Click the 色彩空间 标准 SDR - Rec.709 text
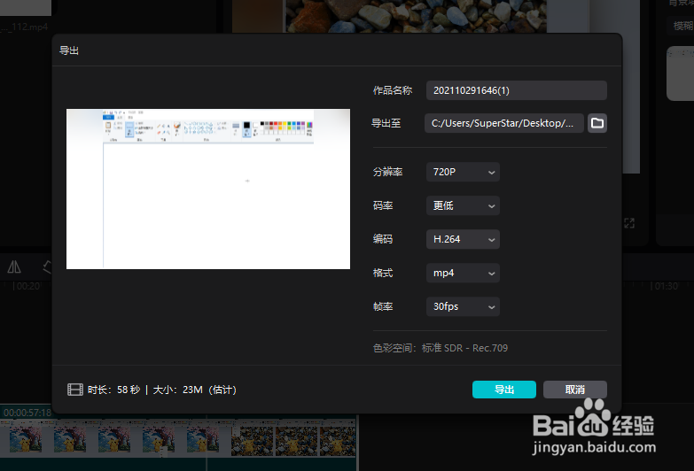 pos(441,348)
